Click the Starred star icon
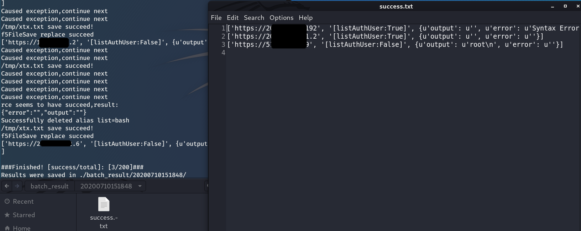Image resolution: width=581 pixels, height=231 pixels. [7, 215]
